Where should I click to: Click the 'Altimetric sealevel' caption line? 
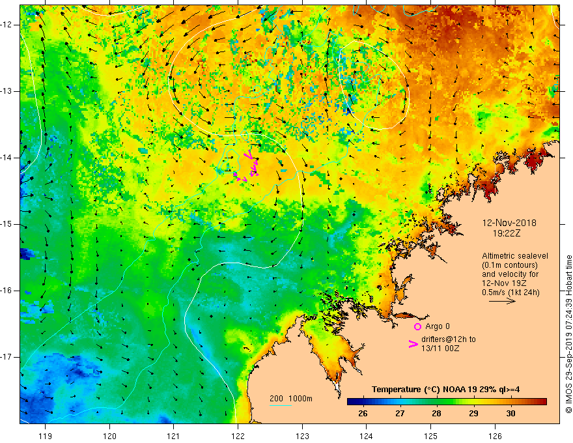(x=515, y=256)
